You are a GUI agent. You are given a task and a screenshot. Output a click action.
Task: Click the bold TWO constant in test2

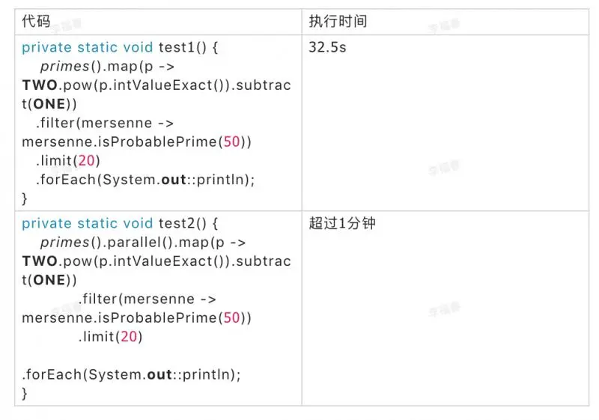tap(40, 261)
